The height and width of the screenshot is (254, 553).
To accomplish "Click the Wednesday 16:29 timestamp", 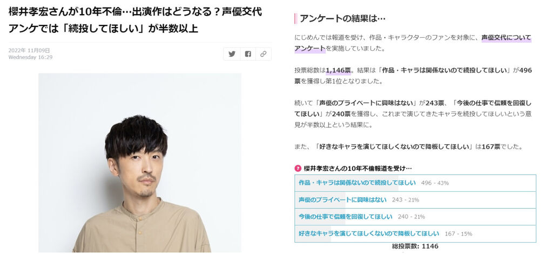I will 30,57.
